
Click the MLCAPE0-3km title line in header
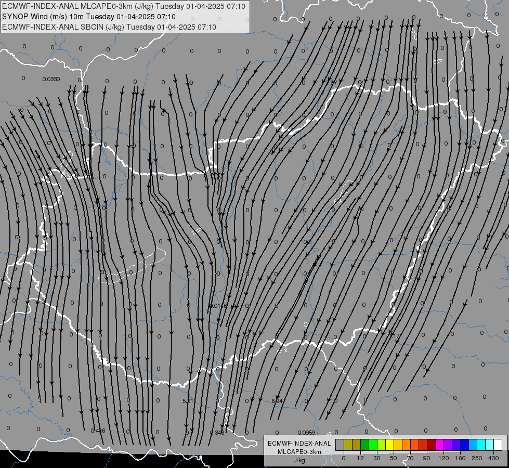[124, 6]
